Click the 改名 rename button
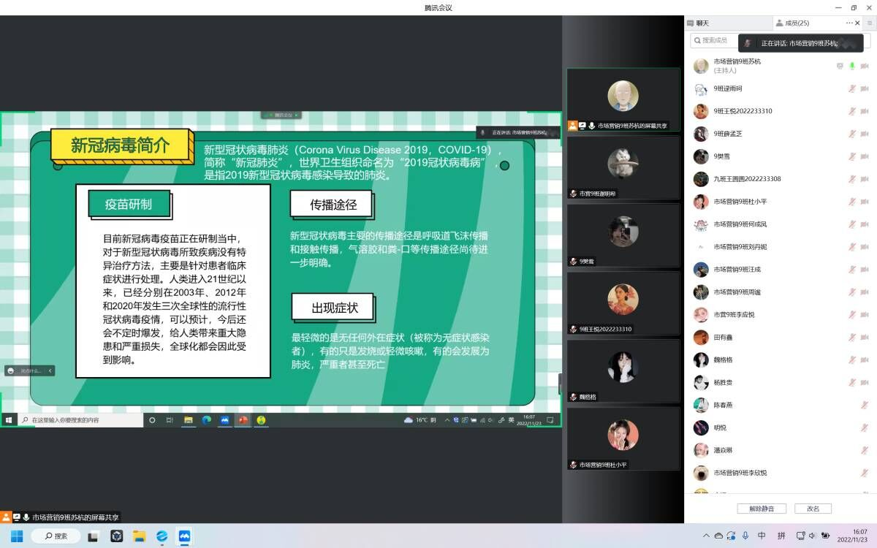This screenshot has height=548, width=877. 813,509
